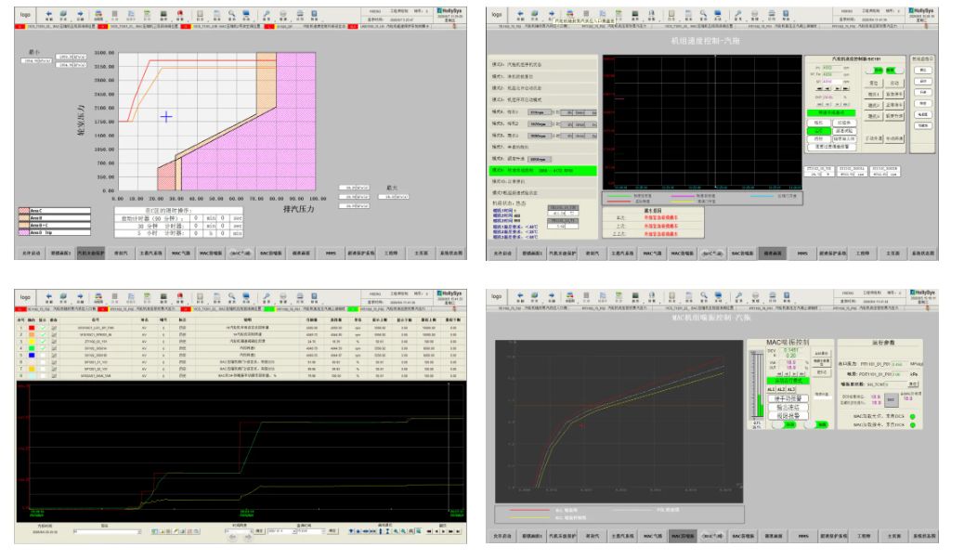Click the confirm button beside the trend time-range dropdown
The image size is (964, 560).
260,531
